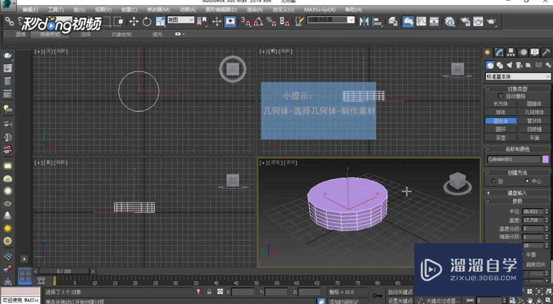Click the Cylinder001 name field

click(x=513, y=159)
